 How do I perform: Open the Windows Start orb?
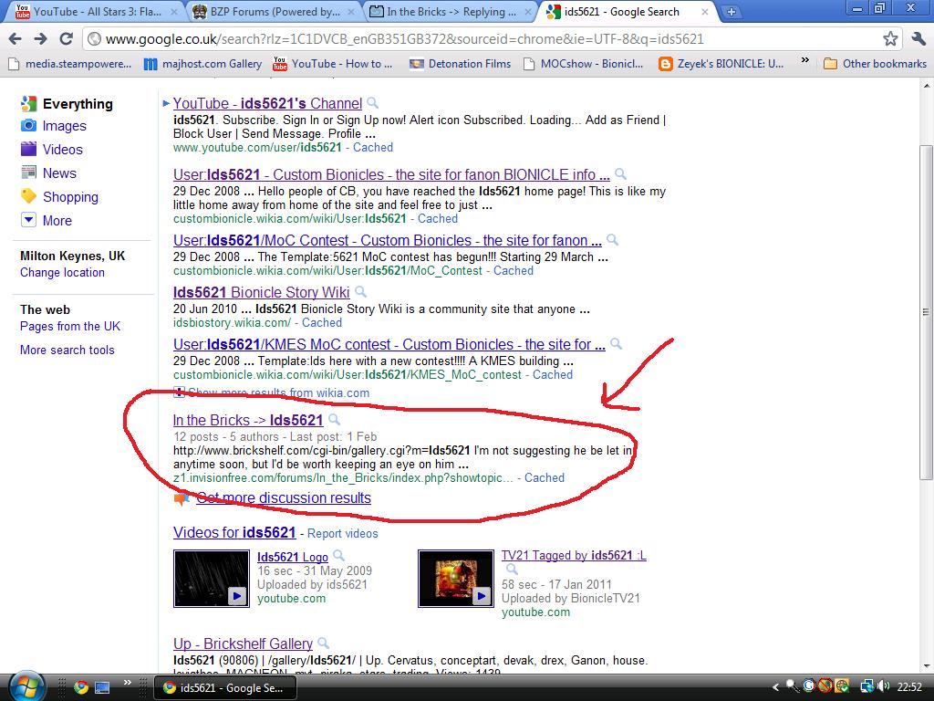click(26, 687)
